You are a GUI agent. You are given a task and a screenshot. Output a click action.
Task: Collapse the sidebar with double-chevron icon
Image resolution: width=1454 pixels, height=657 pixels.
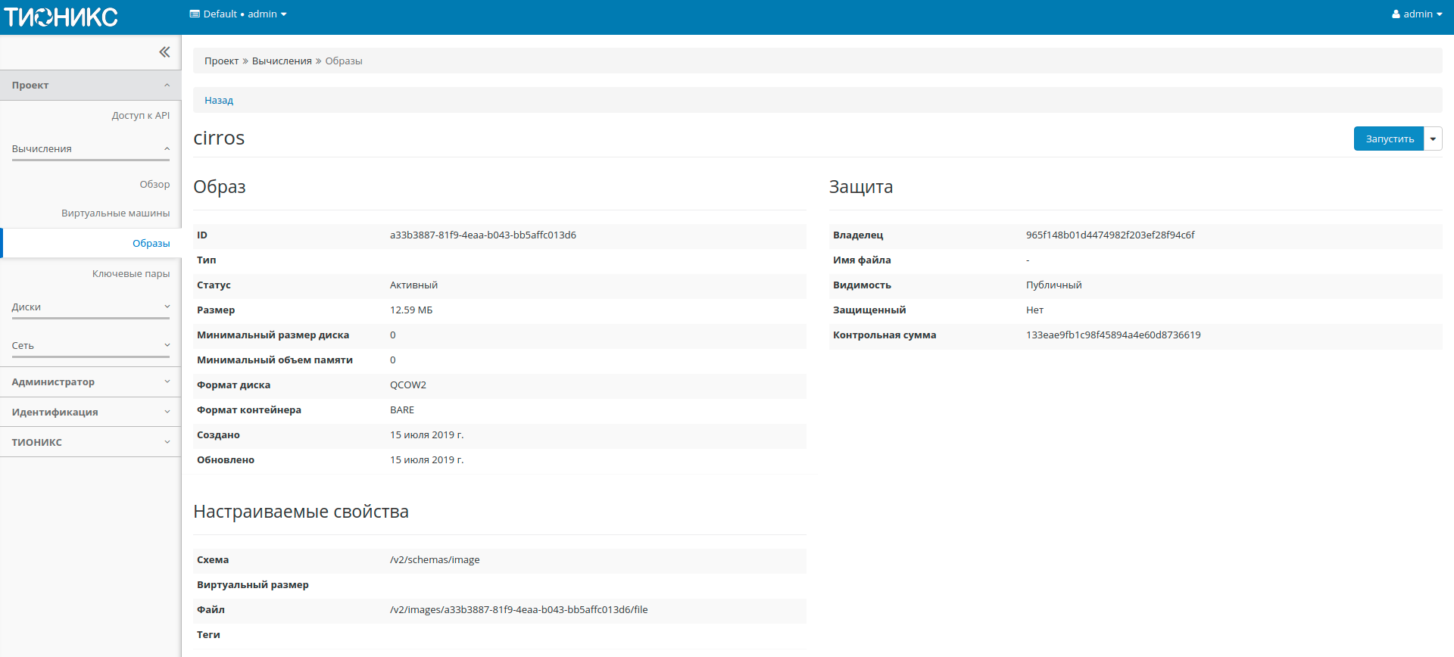coord(164,52)
